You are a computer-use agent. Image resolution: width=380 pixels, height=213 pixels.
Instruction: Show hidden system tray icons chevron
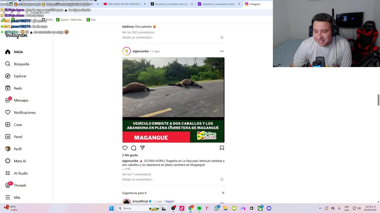coord(320,208)
